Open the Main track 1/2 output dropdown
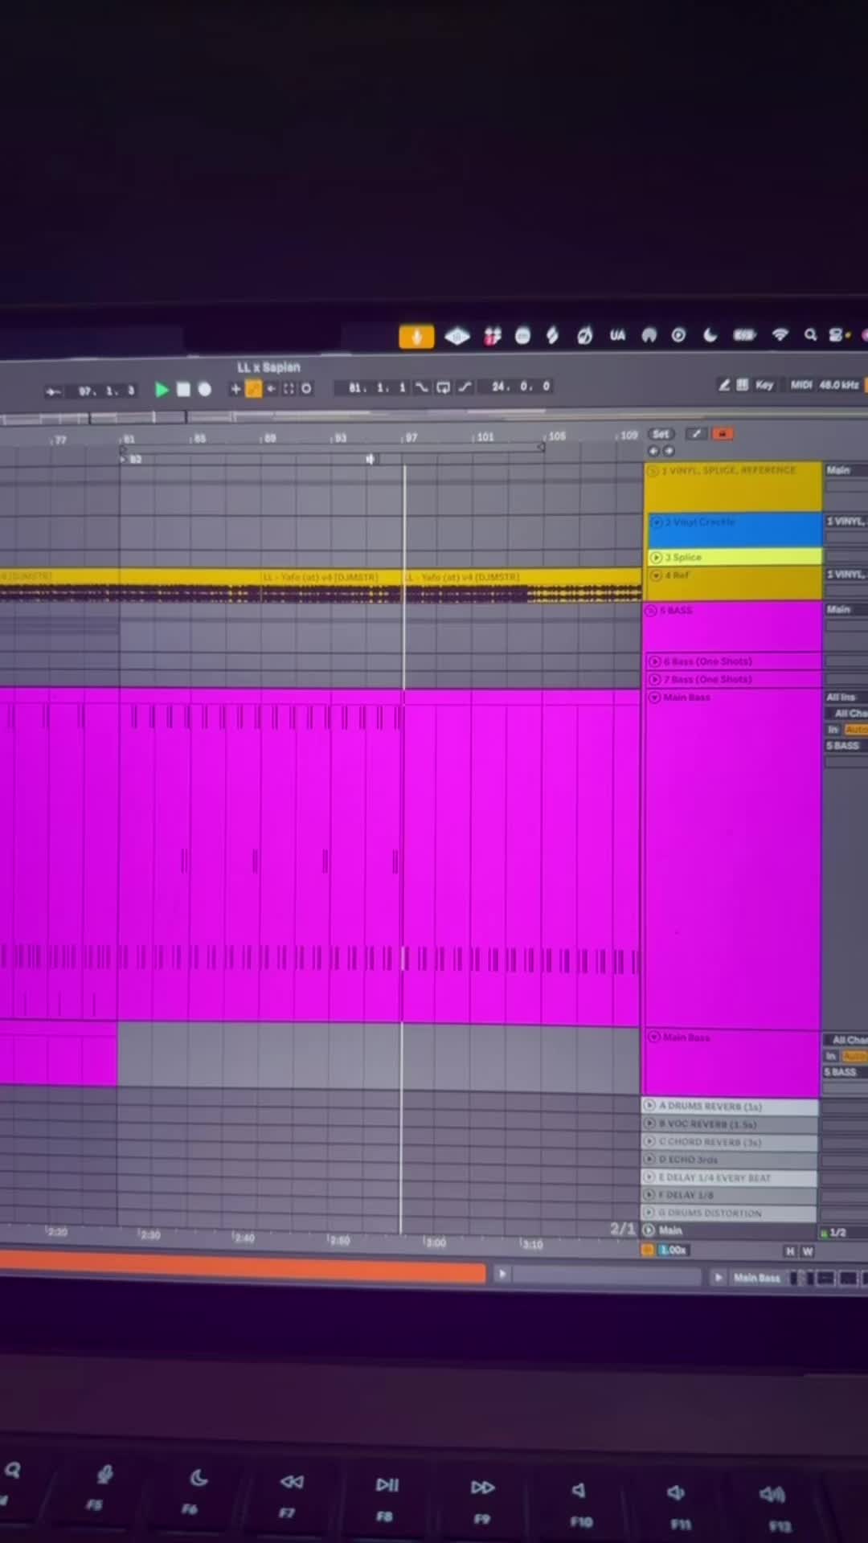Screen dimensions: 868x1543 click(842, 1233)
